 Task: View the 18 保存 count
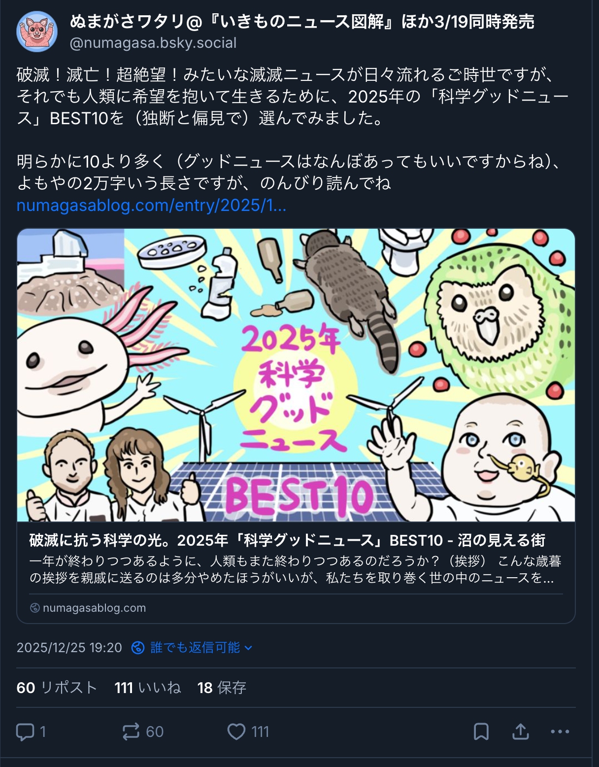(x=222, y=687)
